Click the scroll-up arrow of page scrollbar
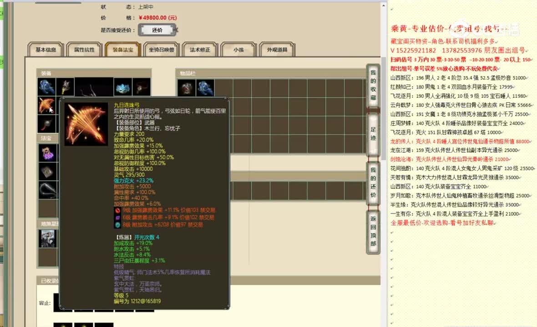This screenshot has width=537, height=327. 384,6
